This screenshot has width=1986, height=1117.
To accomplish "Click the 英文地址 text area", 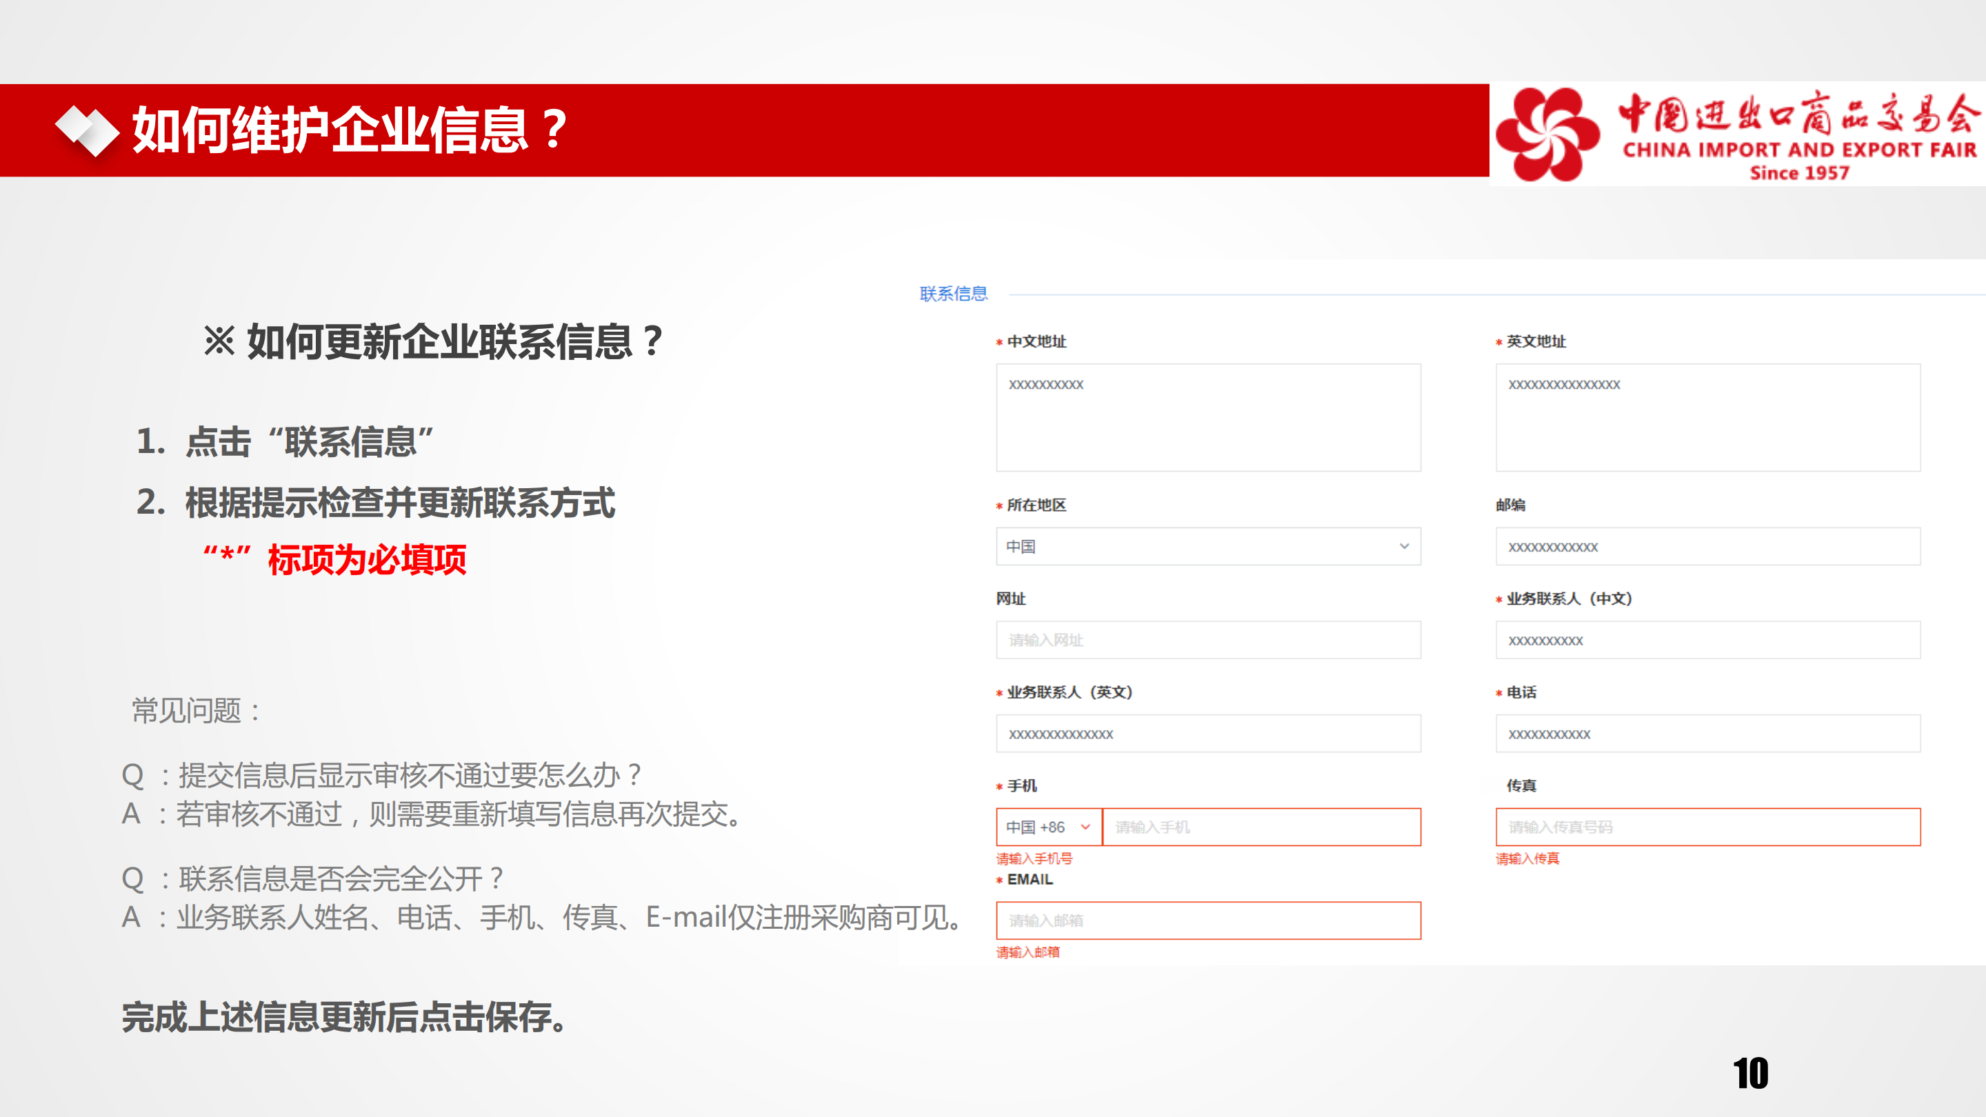I will [x=1707, y=417].
